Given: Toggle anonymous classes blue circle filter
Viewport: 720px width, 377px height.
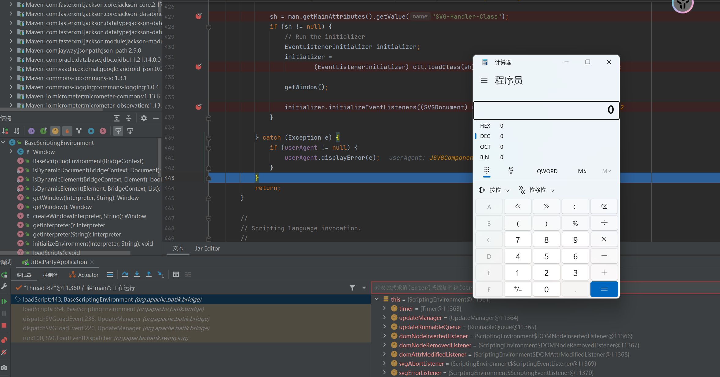Looking at the screenshot, I should coord(91,131).
